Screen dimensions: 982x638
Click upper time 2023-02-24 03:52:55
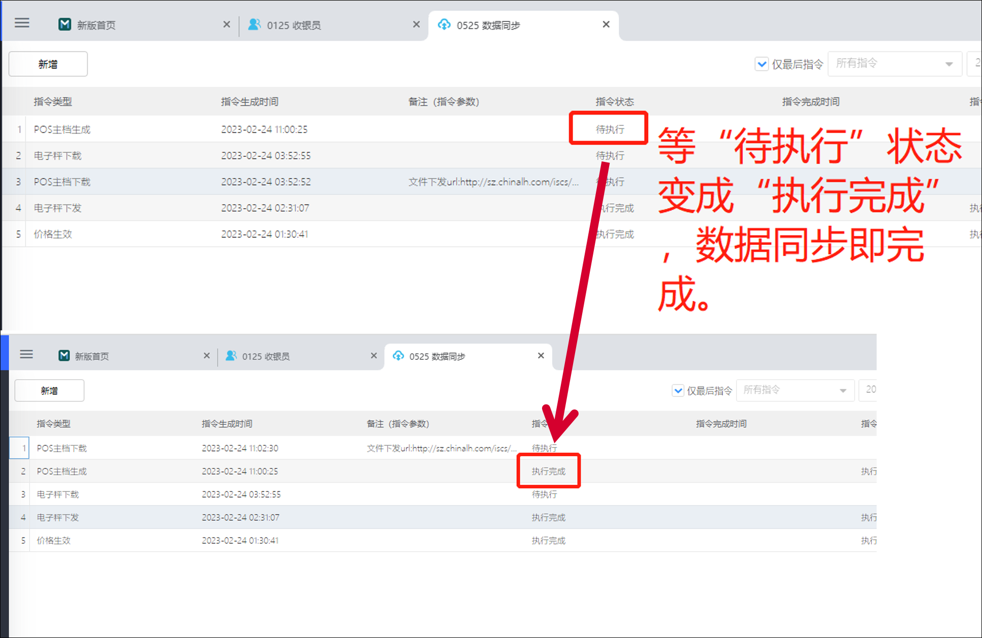pyautogui.click(x=266, y=156)
